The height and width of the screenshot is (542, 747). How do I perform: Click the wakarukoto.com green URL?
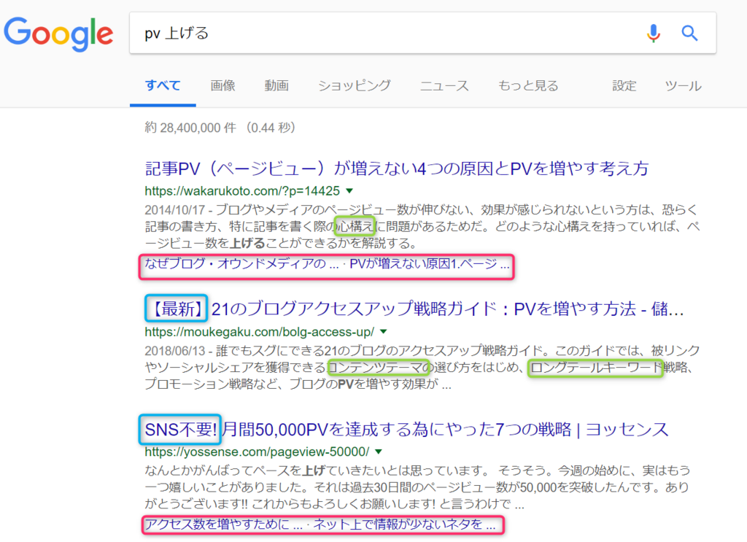[242, 191]
